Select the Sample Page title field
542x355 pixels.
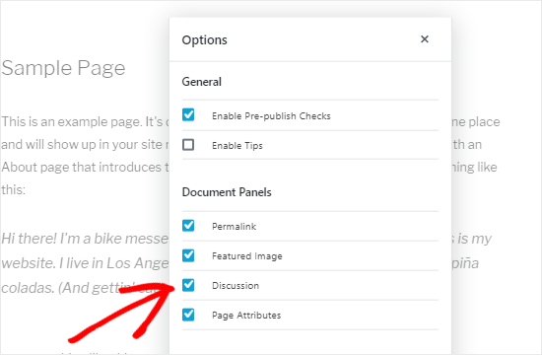coord(63,68)
